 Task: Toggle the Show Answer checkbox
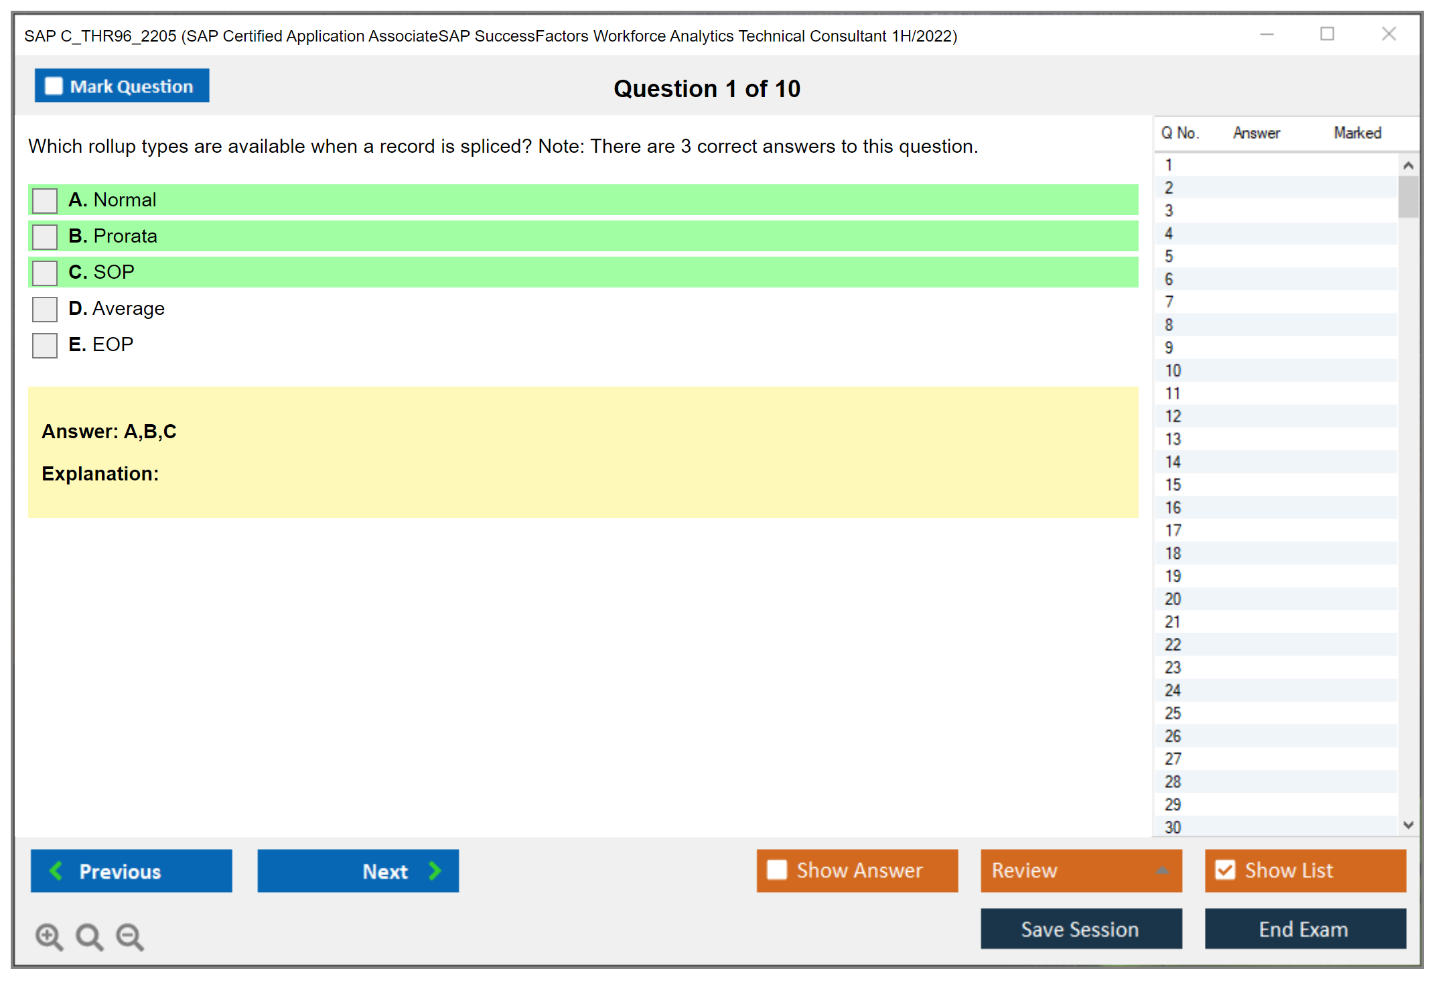[777, 870]
